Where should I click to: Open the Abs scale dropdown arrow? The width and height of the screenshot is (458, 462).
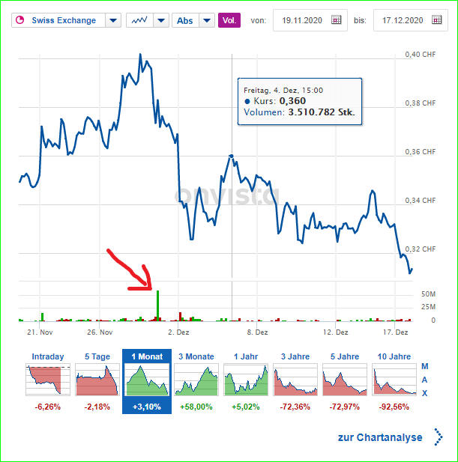206,20
